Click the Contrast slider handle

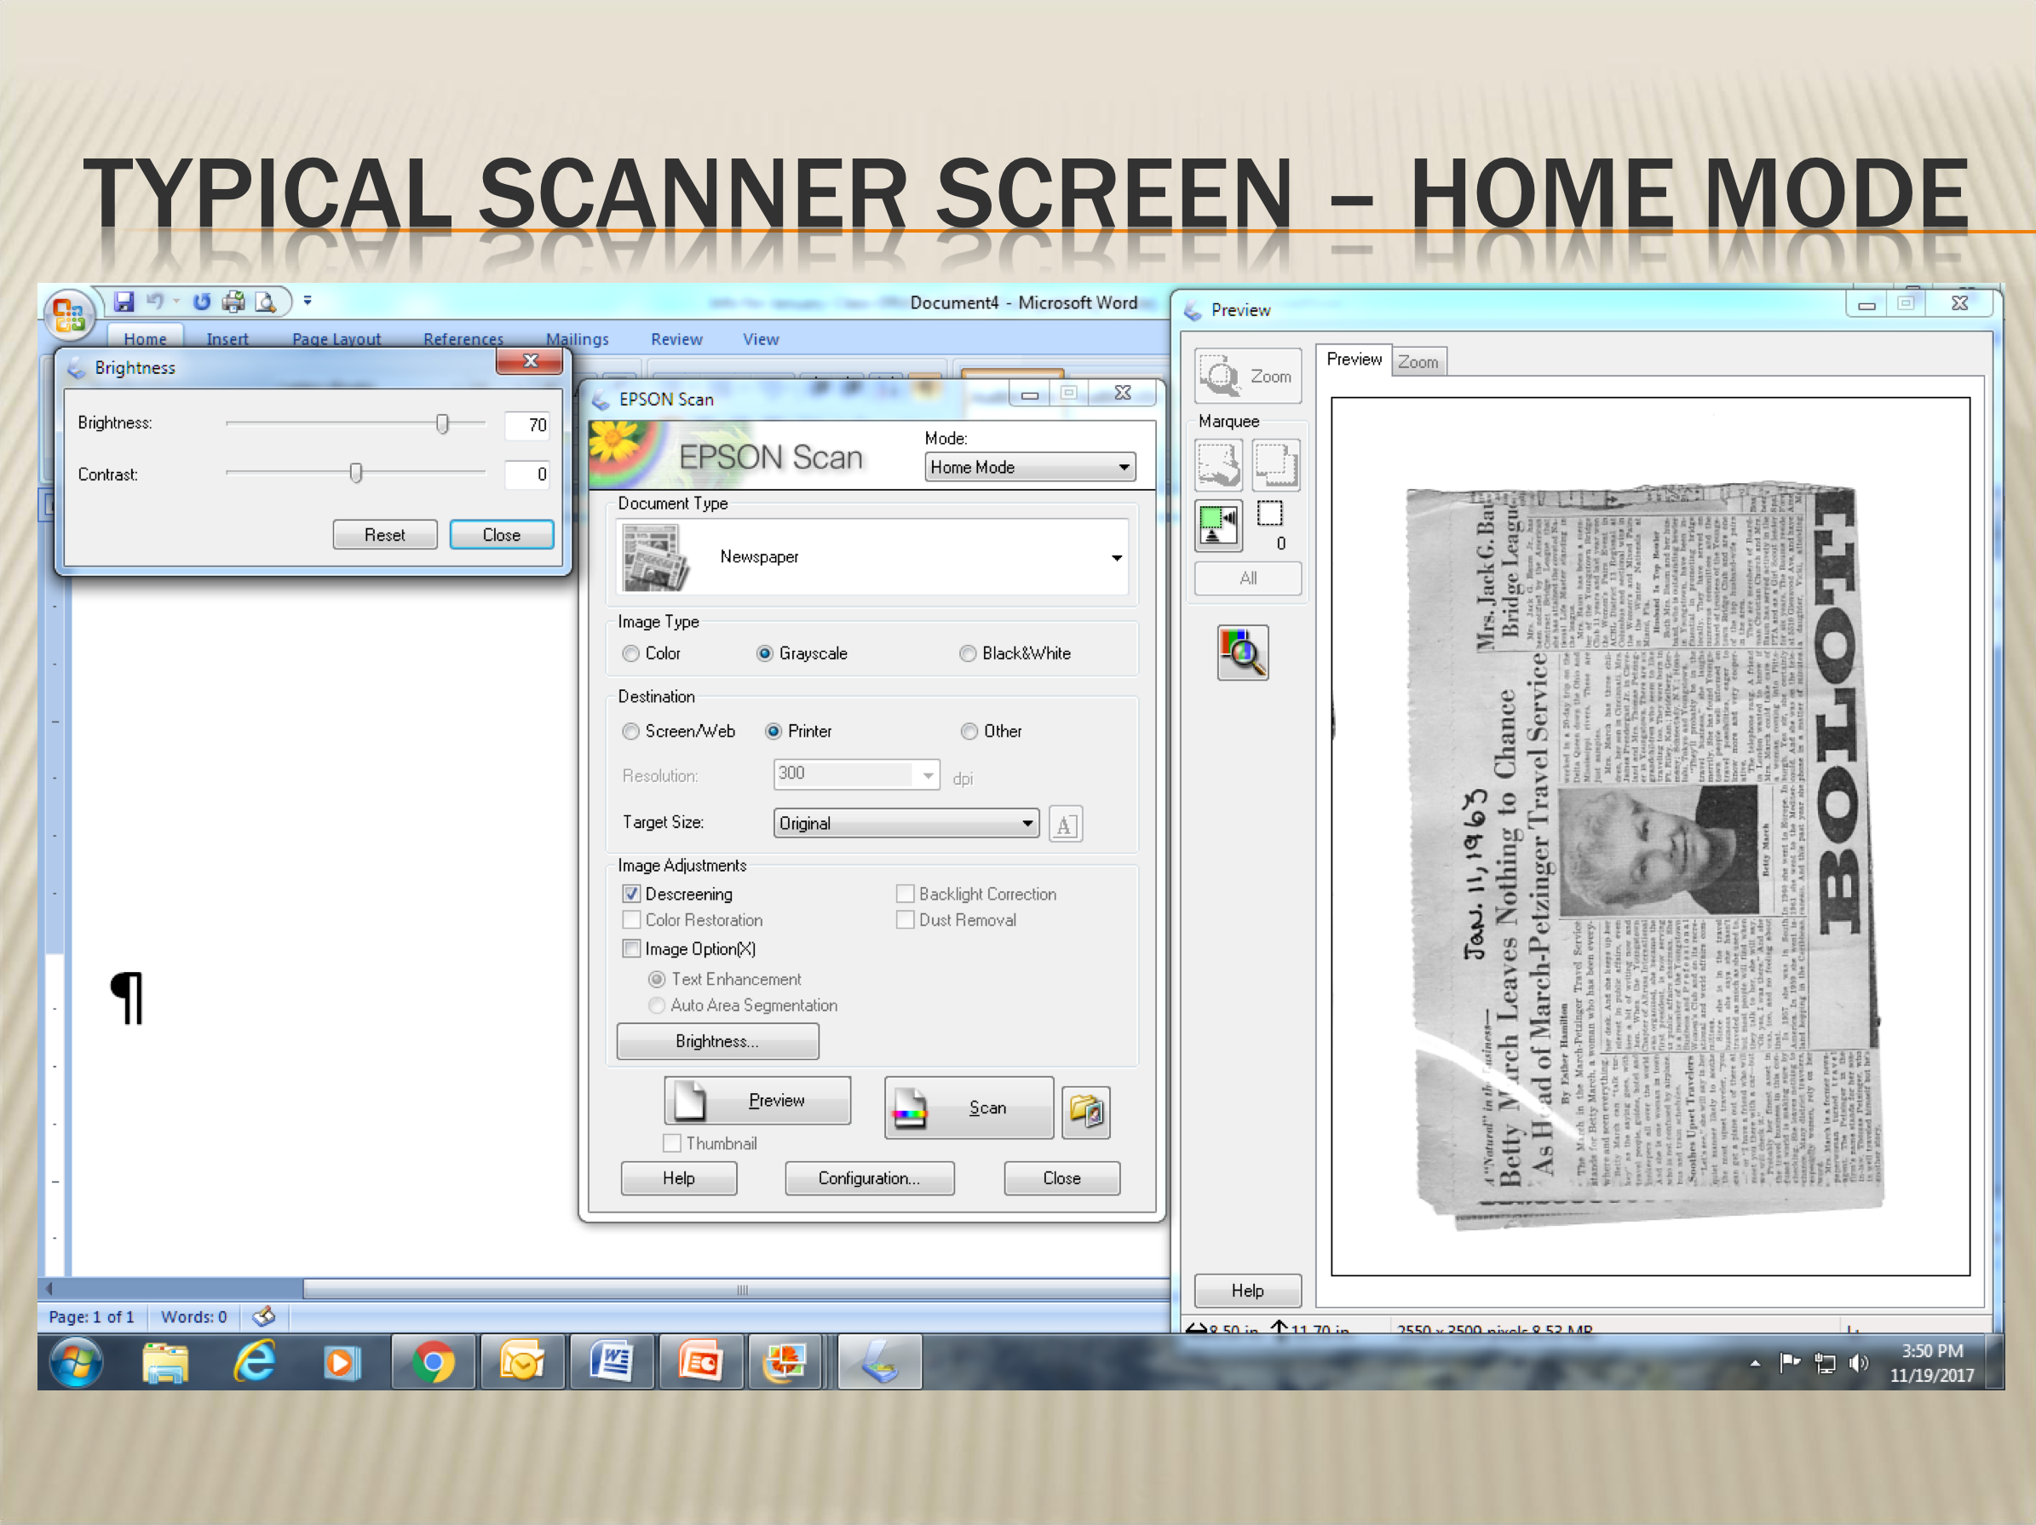(355, 473)
